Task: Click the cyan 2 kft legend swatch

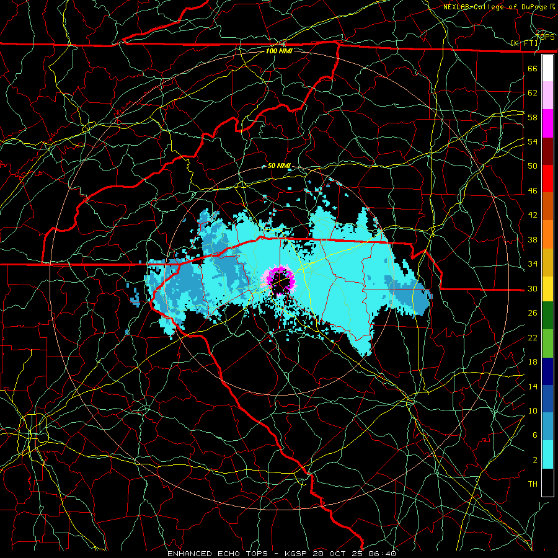Action: click(x=547, y=454)
